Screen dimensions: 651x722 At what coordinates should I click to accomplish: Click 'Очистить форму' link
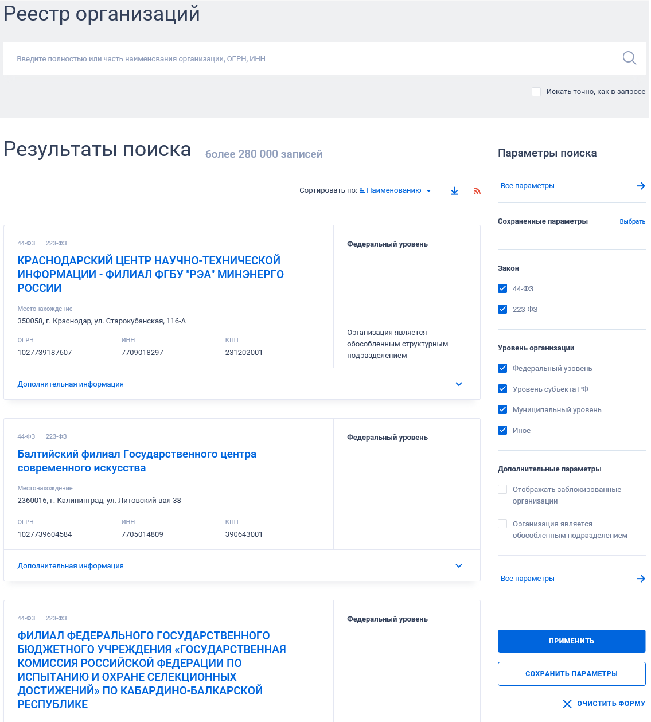click(611, 704)
